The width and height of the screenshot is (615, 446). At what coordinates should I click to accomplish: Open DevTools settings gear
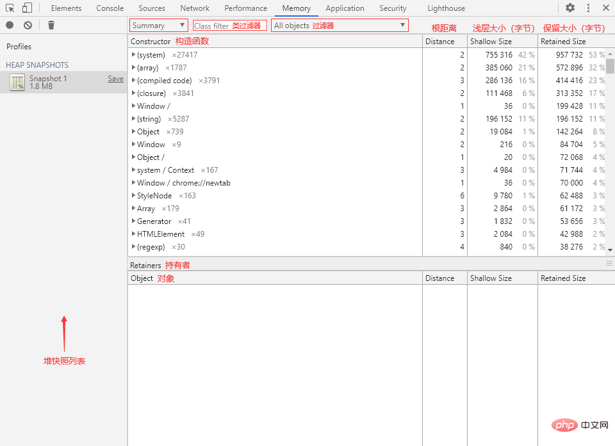pyautogui.click(x=570, y=8)
